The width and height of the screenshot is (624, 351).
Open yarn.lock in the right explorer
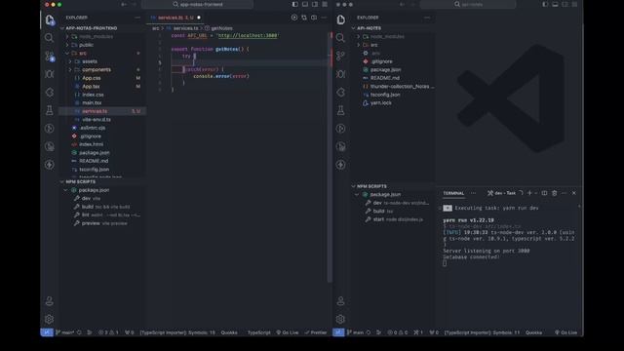tap(381, 102)
